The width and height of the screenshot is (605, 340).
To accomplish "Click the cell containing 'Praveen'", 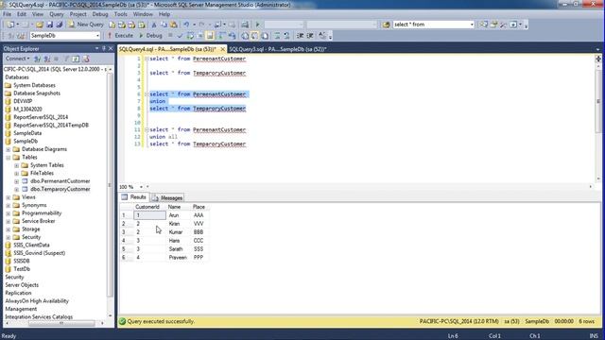I will (x=178, y=258).
